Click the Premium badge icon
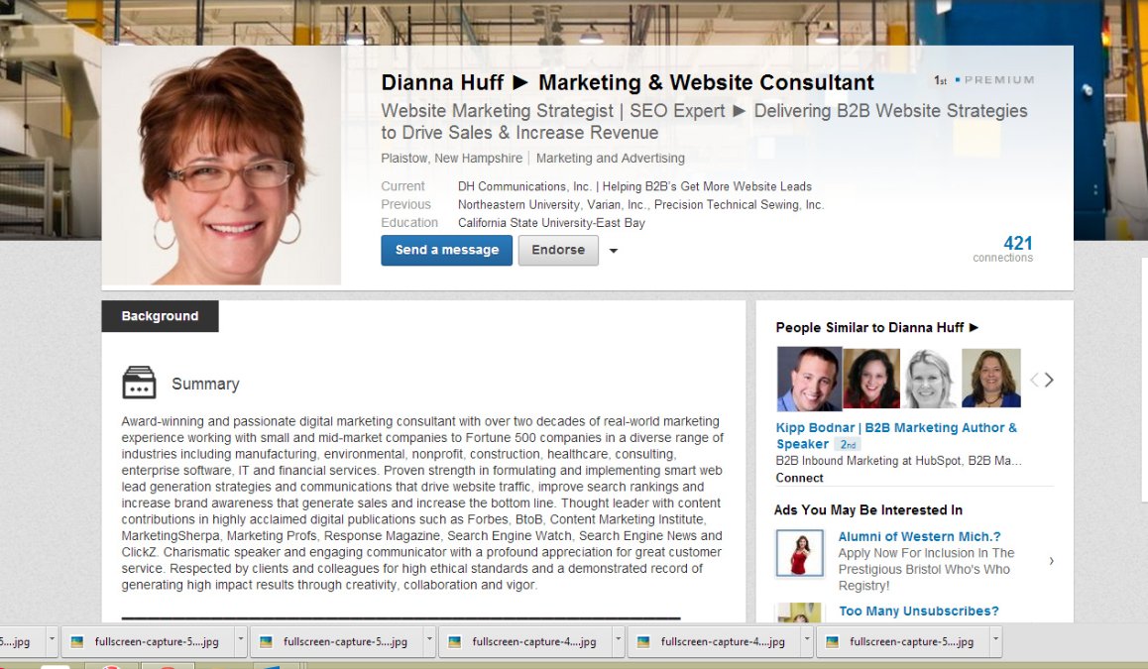 point(995,79)
